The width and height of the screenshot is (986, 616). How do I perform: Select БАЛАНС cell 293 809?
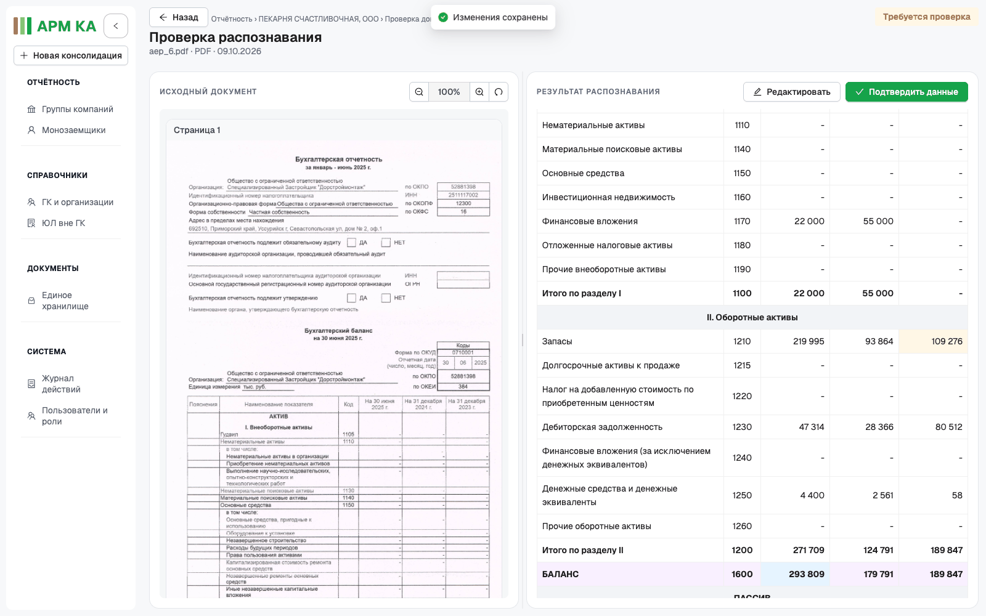coord(795,574)
